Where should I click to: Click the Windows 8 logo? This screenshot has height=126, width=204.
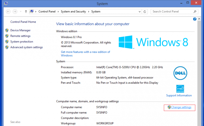154,42
